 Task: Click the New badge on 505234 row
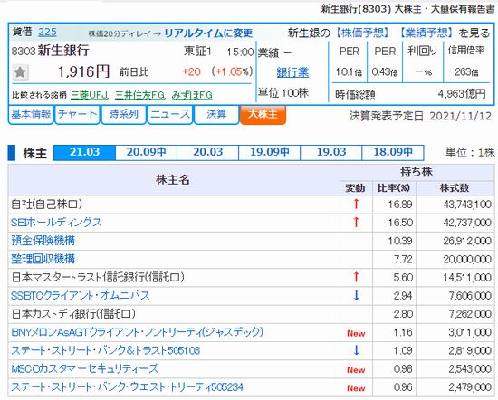point(356,388)
